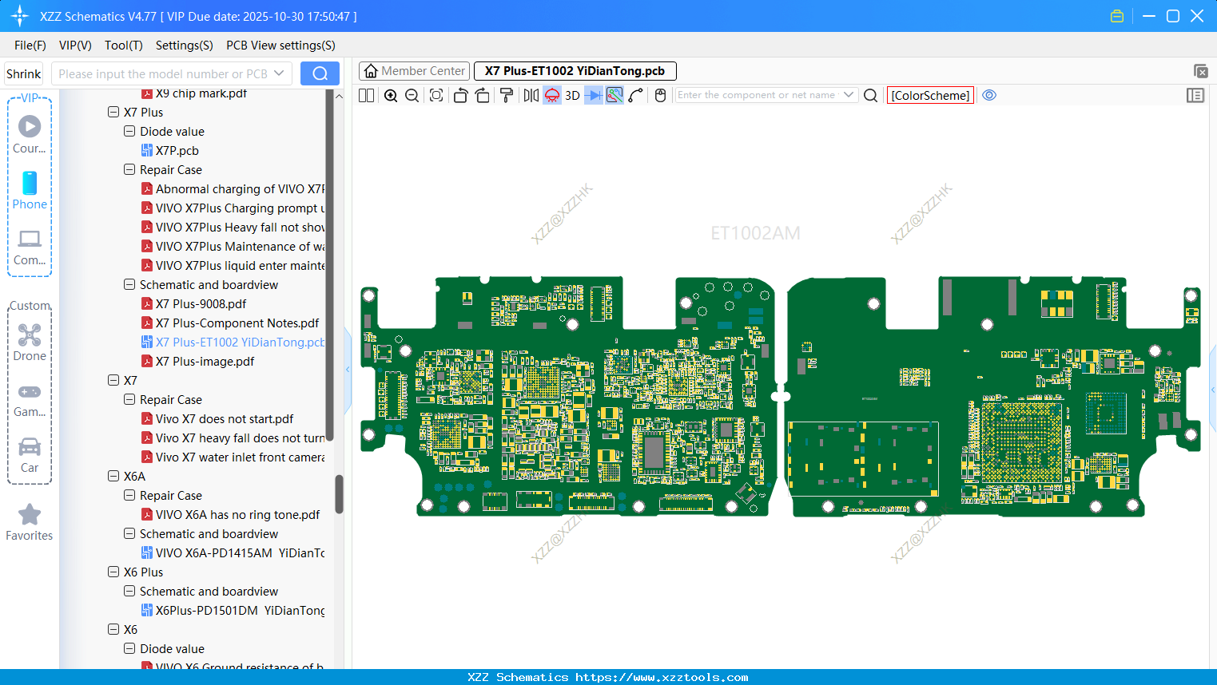Toggle the diode pin display mode
The height and width of the screenshot is (685, 1217).
coord(593,95)
